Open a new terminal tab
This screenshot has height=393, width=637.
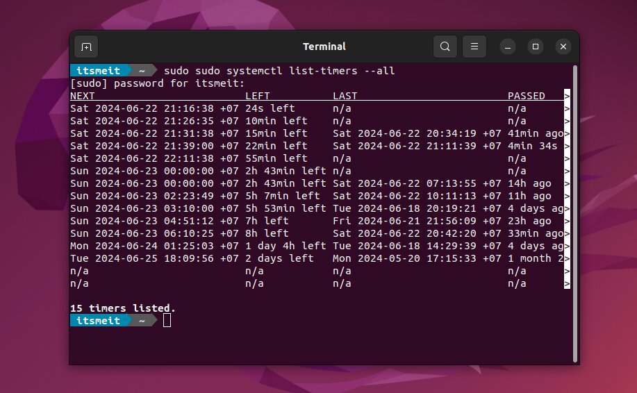click(x=86, y=47)
